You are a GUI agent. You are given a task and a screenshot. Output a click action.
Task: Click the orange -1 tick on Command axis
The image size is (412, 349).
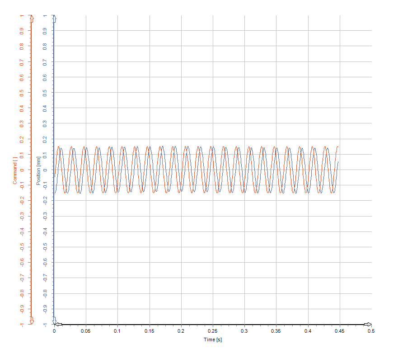(22, 324)
